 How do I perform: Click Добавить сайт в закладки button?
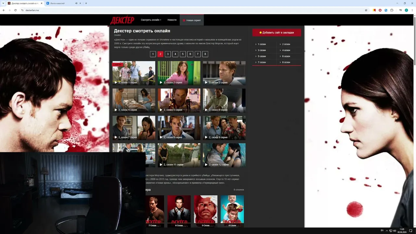coord(277,32)
